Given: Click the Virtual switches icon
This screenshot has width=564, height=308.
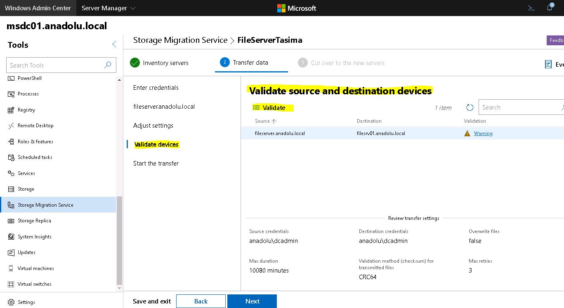Looking at the screenshot, I should (x=11, y=284).
